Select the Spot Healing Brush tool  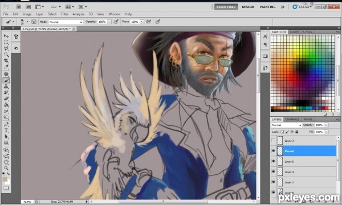coord(6,74)
